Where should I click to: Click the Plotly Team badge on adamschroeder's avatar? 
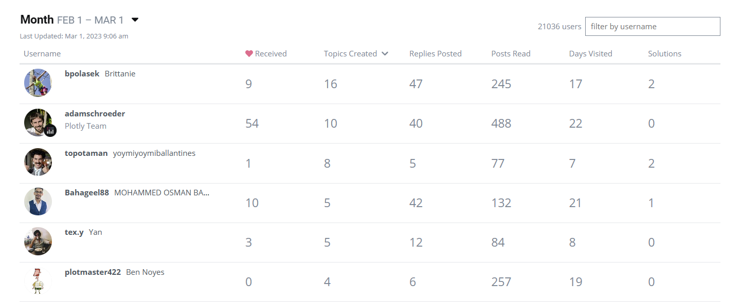coord(50,131)
